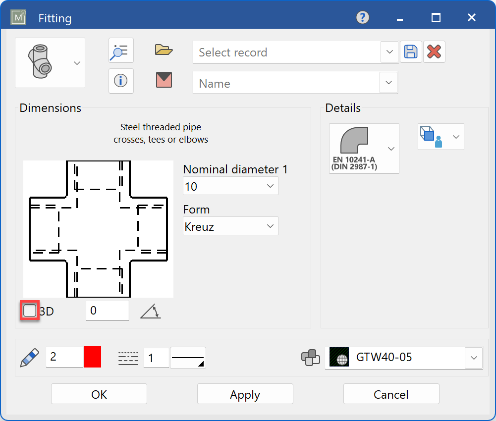Image resolution: width=496 pixels, height=421 pixels.
Task: Expand the Form dropdown showing Kreuz
Action: click(270, 226)
